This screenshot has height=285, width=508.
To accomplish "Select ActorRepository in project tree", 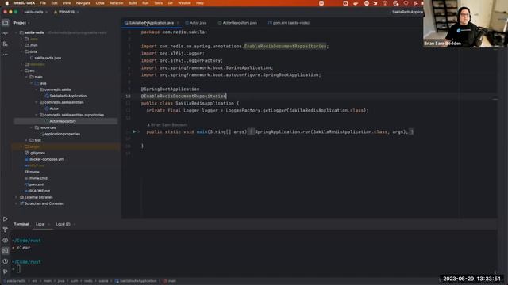I will [x=63, y=121].
